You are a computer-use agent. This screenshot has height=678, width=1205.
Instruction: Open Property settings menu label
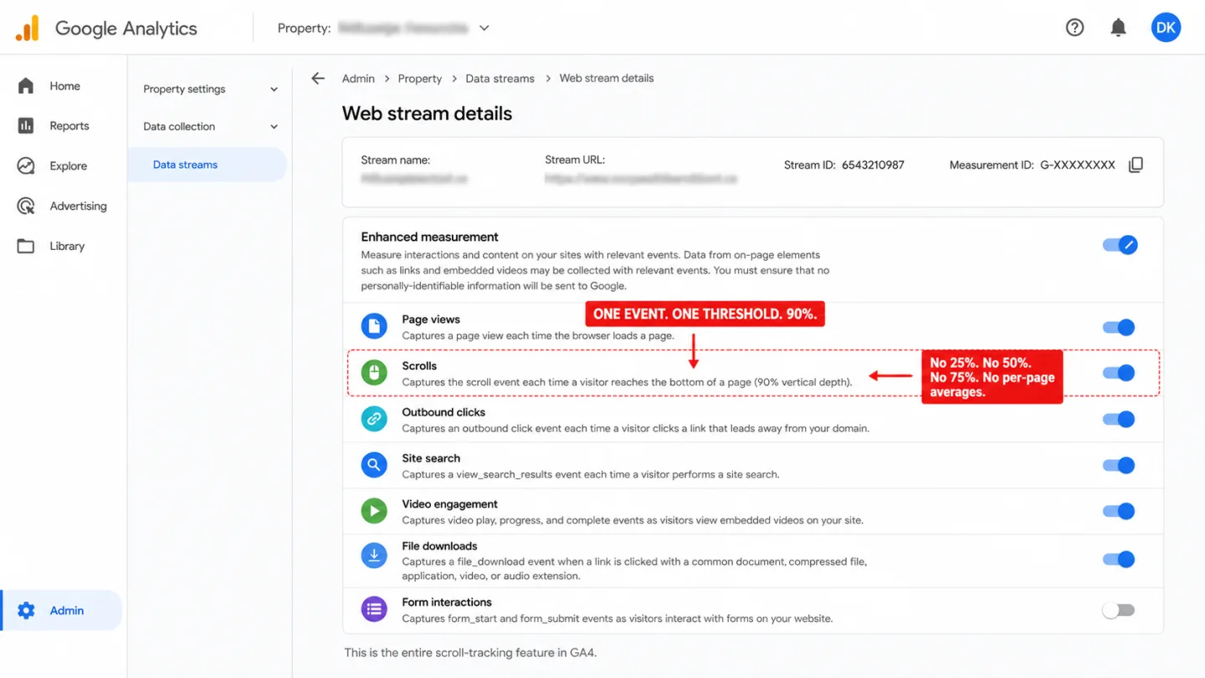click(x=184, y=89)
